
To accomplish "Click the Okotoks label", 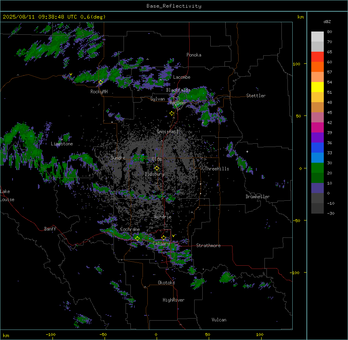I will pos(166,283).
